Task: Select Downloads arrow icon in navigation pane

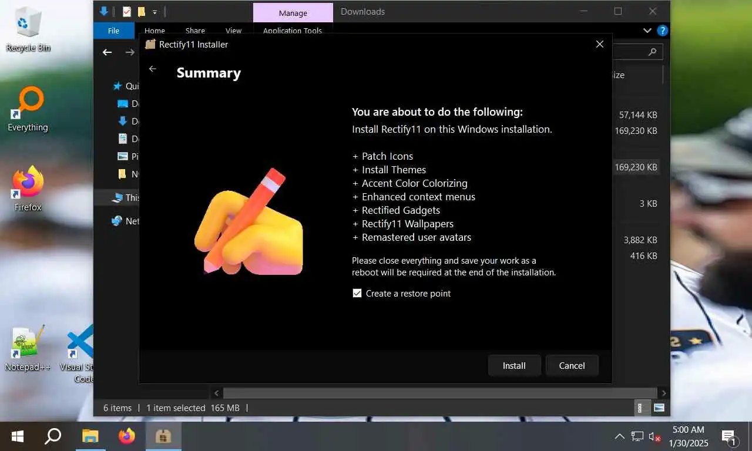Action: (x=123, y=121)
